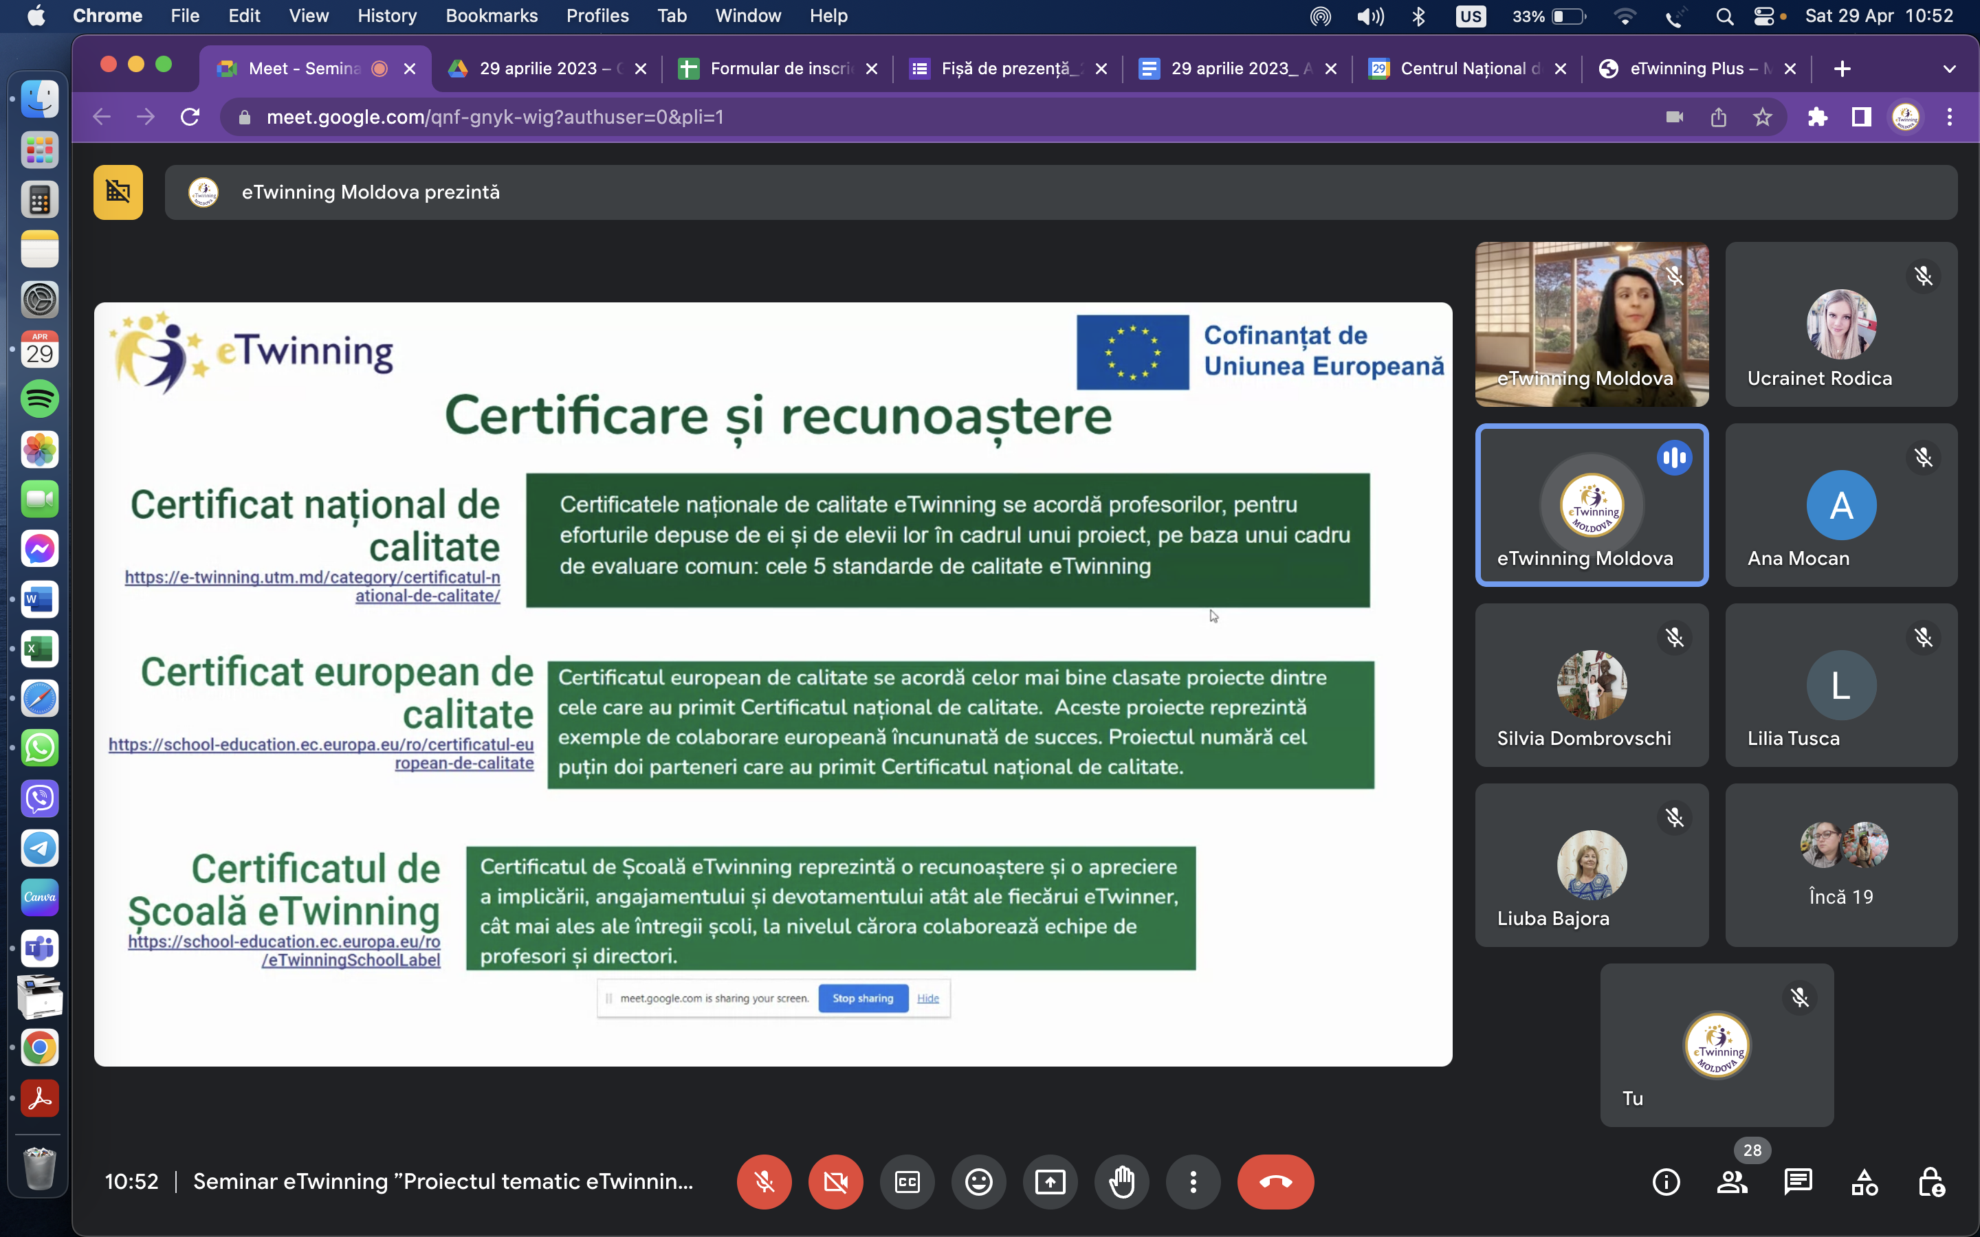Close the Meet - Seminar tab
This screenshot has height=1237, width=1980.
[410, 69]
